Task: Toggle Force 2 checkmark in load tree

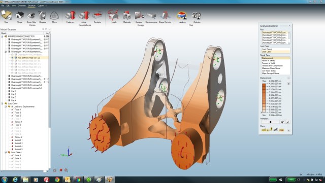Action: tap(12, 125)
